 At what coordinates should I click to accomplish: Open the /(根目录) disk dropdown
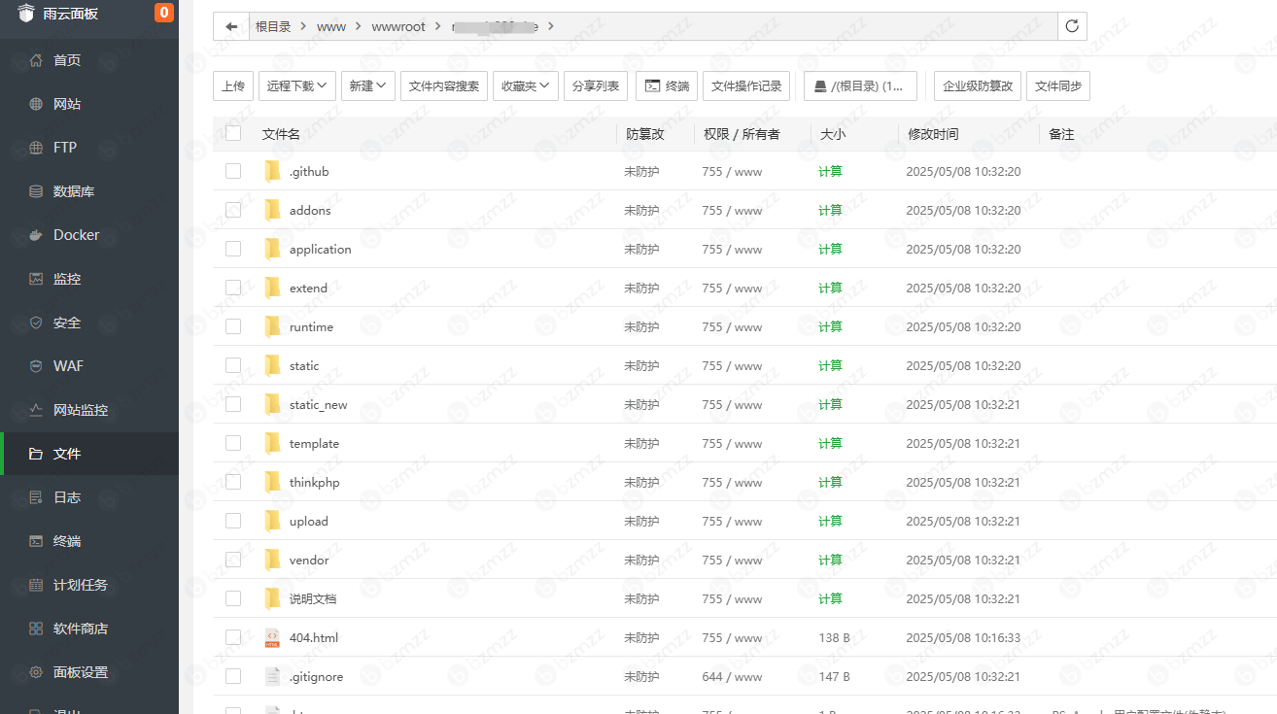860,85
